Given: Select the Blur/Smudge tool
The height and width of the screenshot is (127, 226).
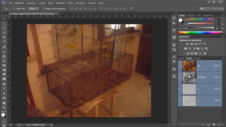Looking at the screenshot, I should [x=4, y=74].
